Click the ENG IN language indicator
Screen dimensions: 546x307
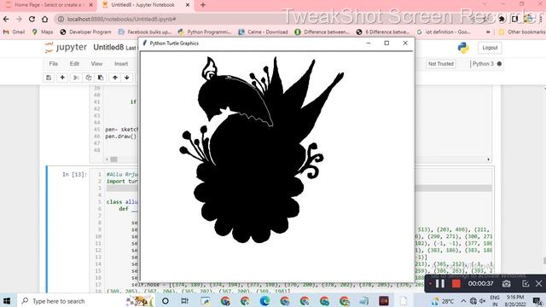point(495,301)
